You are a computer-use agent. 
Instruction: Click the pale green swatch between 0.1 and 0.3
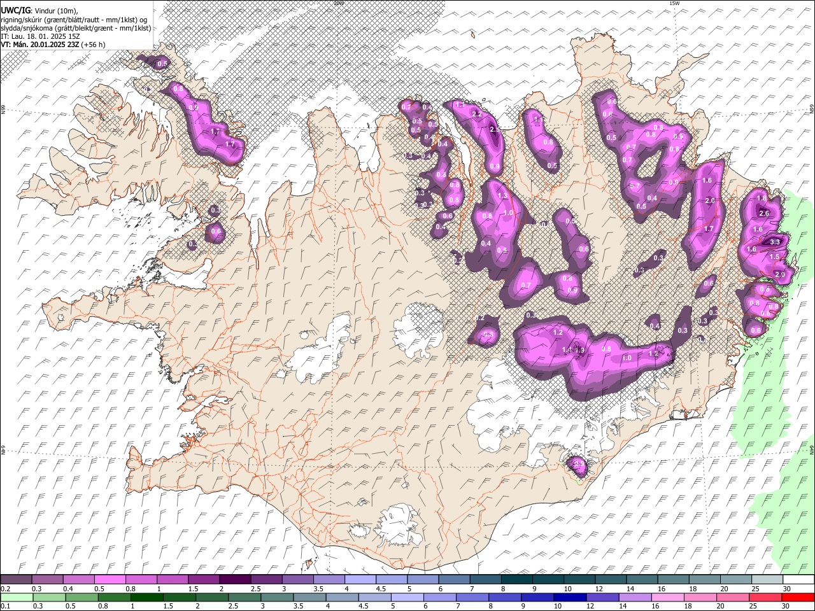tap(16, 597)
